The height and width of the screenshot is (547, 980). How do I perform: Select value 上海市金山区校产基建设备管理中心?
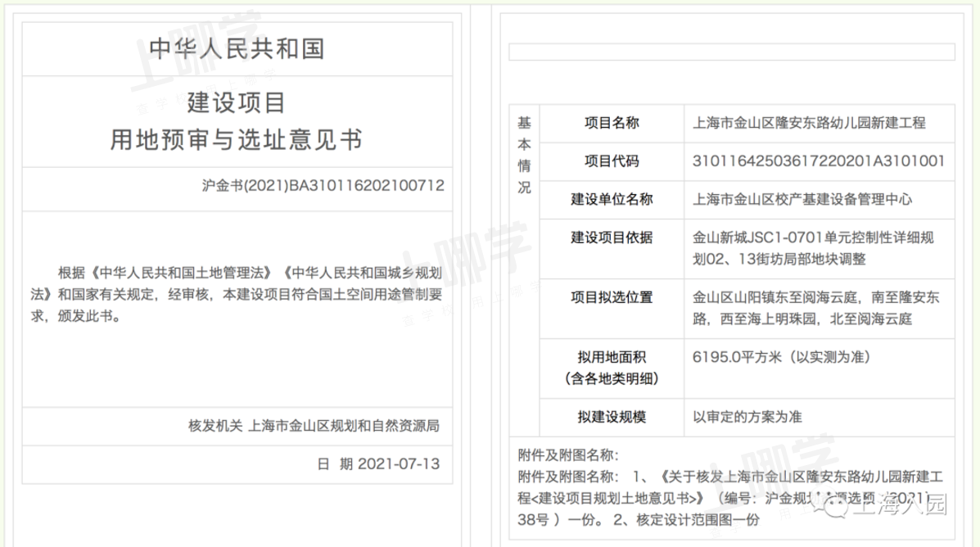coord(802,200)
